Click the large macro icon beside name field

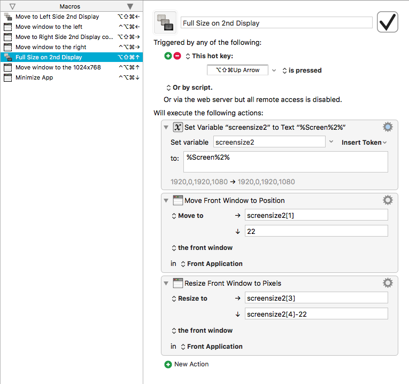[165, 22]
